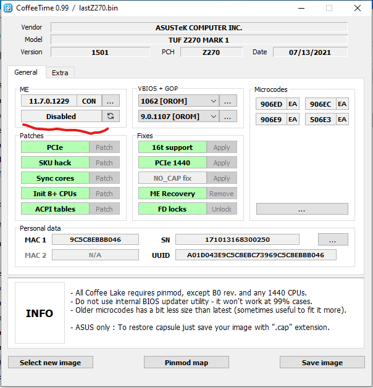Click Apply for 16t support fix
Image resolution: width=373 pixels, height=388 pixels.
point(222,147)
